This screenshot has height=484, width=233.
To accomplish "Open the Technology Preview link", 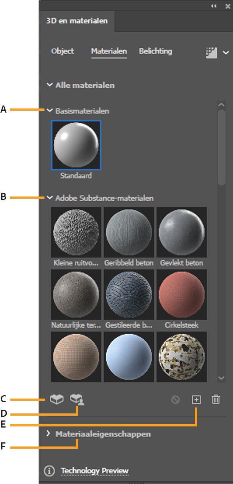I will [x=94, y=471].
